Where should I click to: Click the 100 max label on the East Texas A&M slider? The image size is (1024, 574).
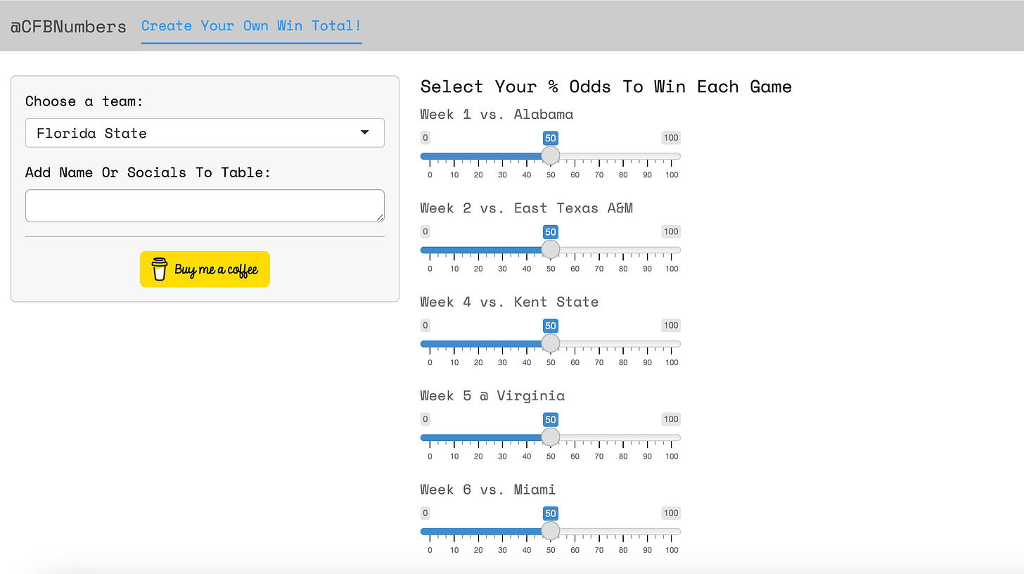click(x=671, y=231)
